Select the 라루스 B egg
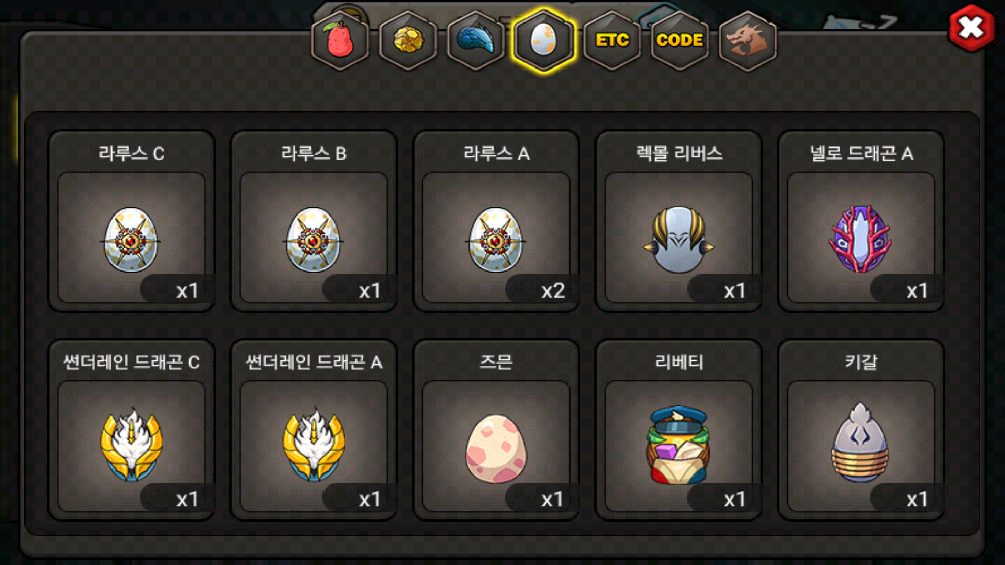The height and width of the screenshot is (565, 1005). click(314, 221)
